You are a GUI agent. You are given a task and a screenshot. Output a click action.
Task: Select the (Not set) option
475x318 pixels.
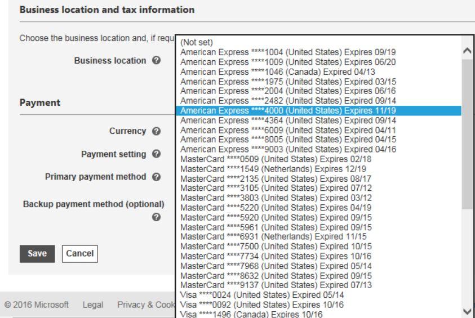pos(318,42)
